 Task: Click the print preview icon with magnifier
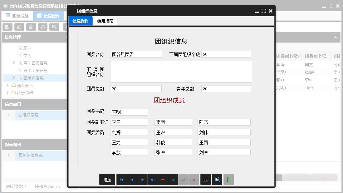(217, 180)
